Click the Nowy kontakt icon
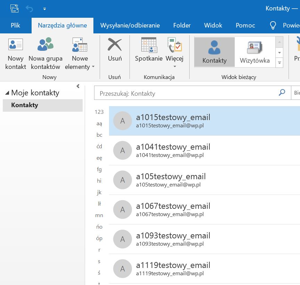This screenshot has height=285, width=300. (x=16, y=45)
